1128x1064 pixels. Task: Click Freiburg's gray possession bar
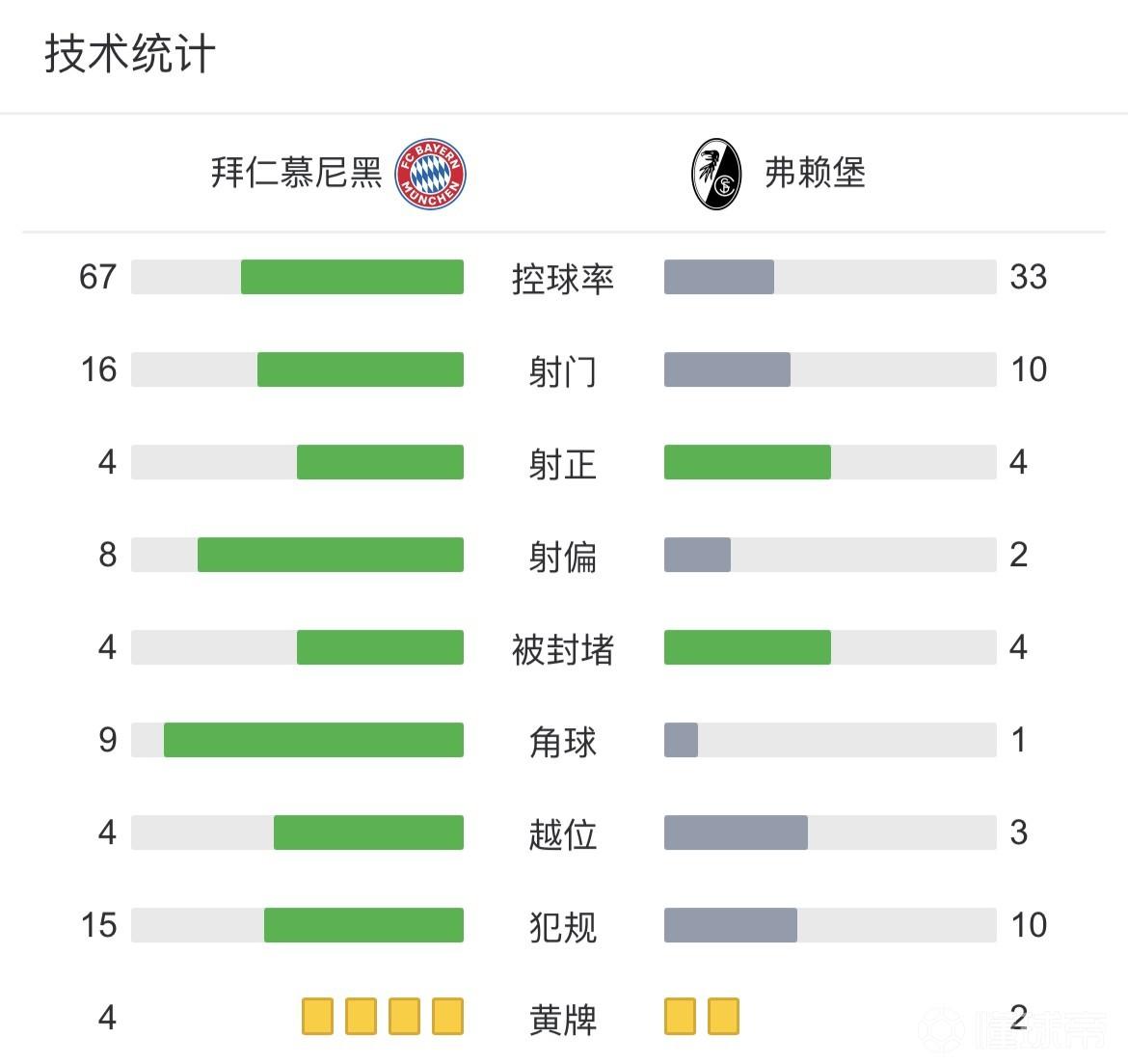[x=719, y=277]
